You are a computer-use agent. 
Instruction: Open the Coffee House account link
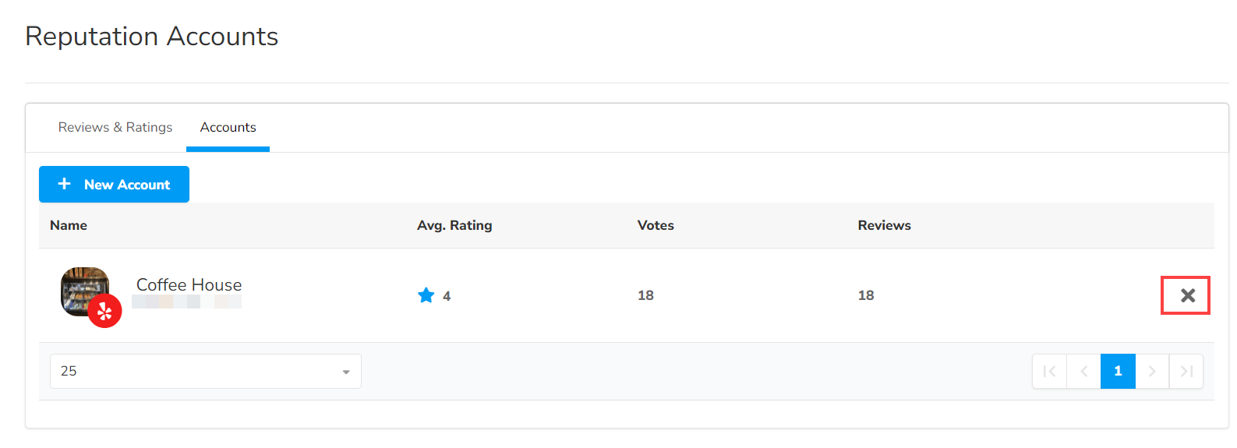point(189,285)
